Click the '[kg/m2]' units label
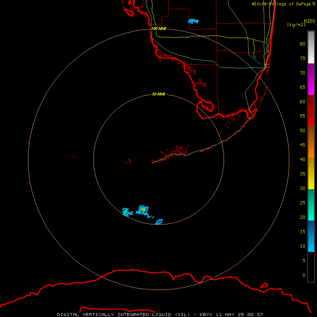317x317 pixels. tap(297, 24)
